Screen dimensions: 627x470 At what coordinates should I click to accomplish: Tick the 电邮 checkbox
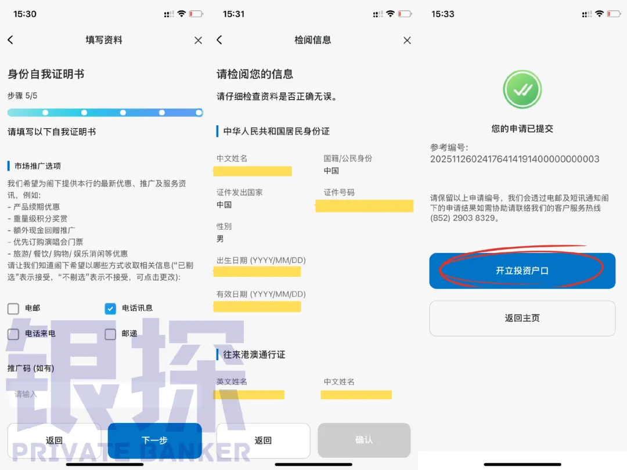(13, 309)
